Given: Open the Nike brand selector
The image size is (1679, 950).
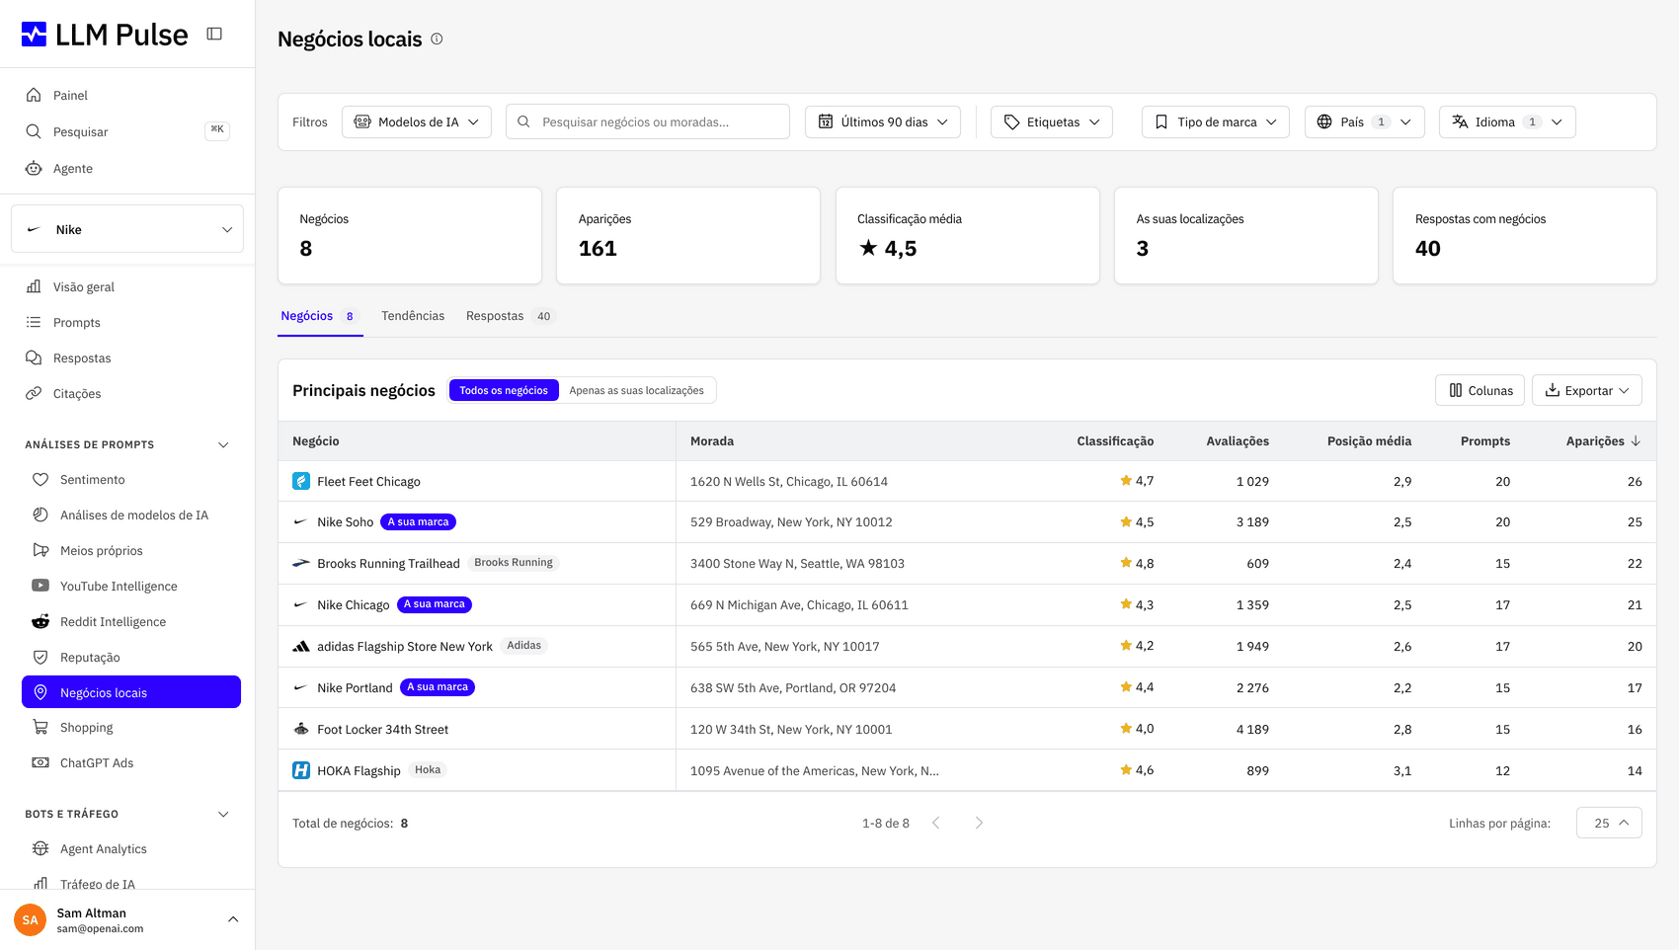Looking at the screenshot, I should pos(127,229).
